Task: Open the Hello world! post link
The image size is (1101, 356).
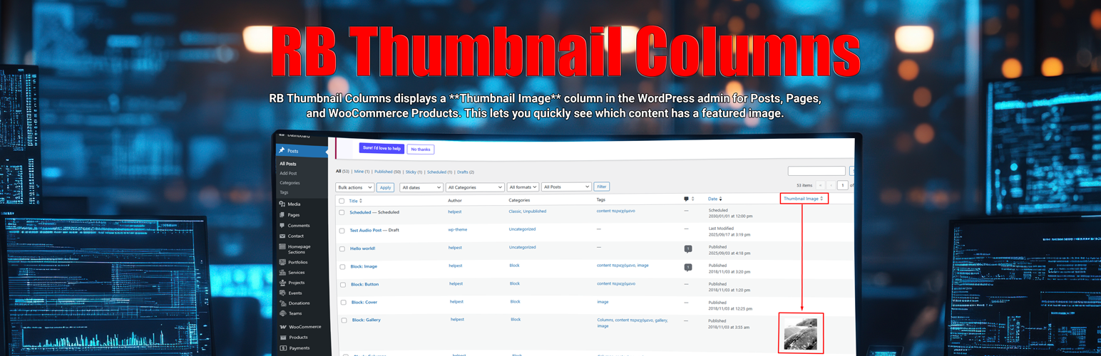Action: click(362, 248)
